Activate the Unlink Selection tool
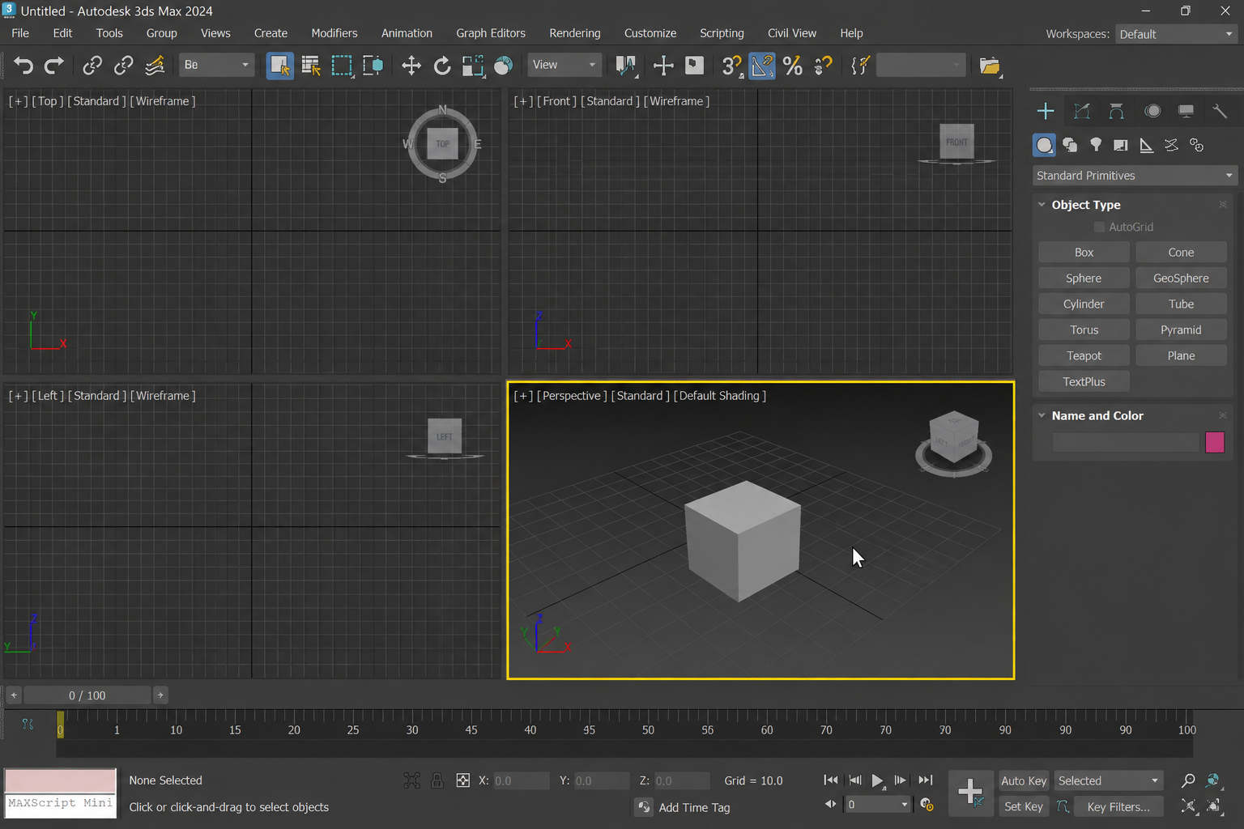1244x829 pixels. (123, 66)
